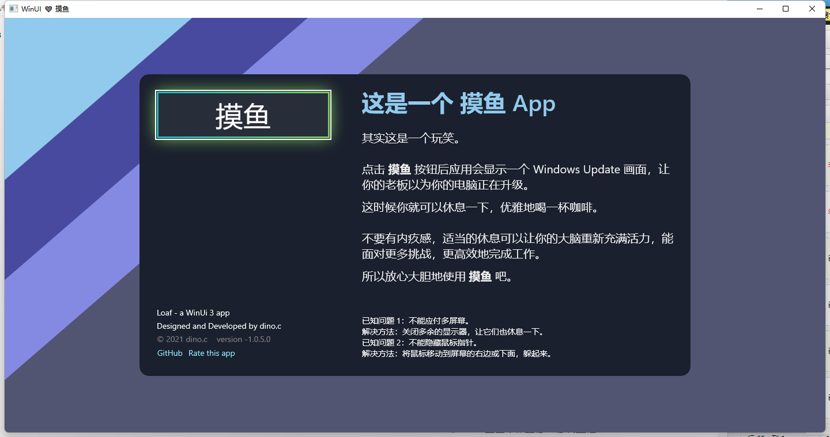Image resolution: width=830 pixels, height=437 pixels.
Task: Open the GitHub link
Action: 169,353
